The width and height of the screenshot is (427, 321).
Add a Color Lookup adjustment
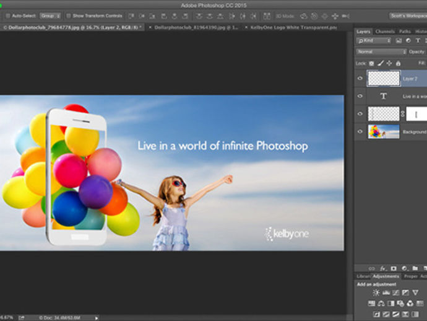pyautogui.click(x=420, y=303)
